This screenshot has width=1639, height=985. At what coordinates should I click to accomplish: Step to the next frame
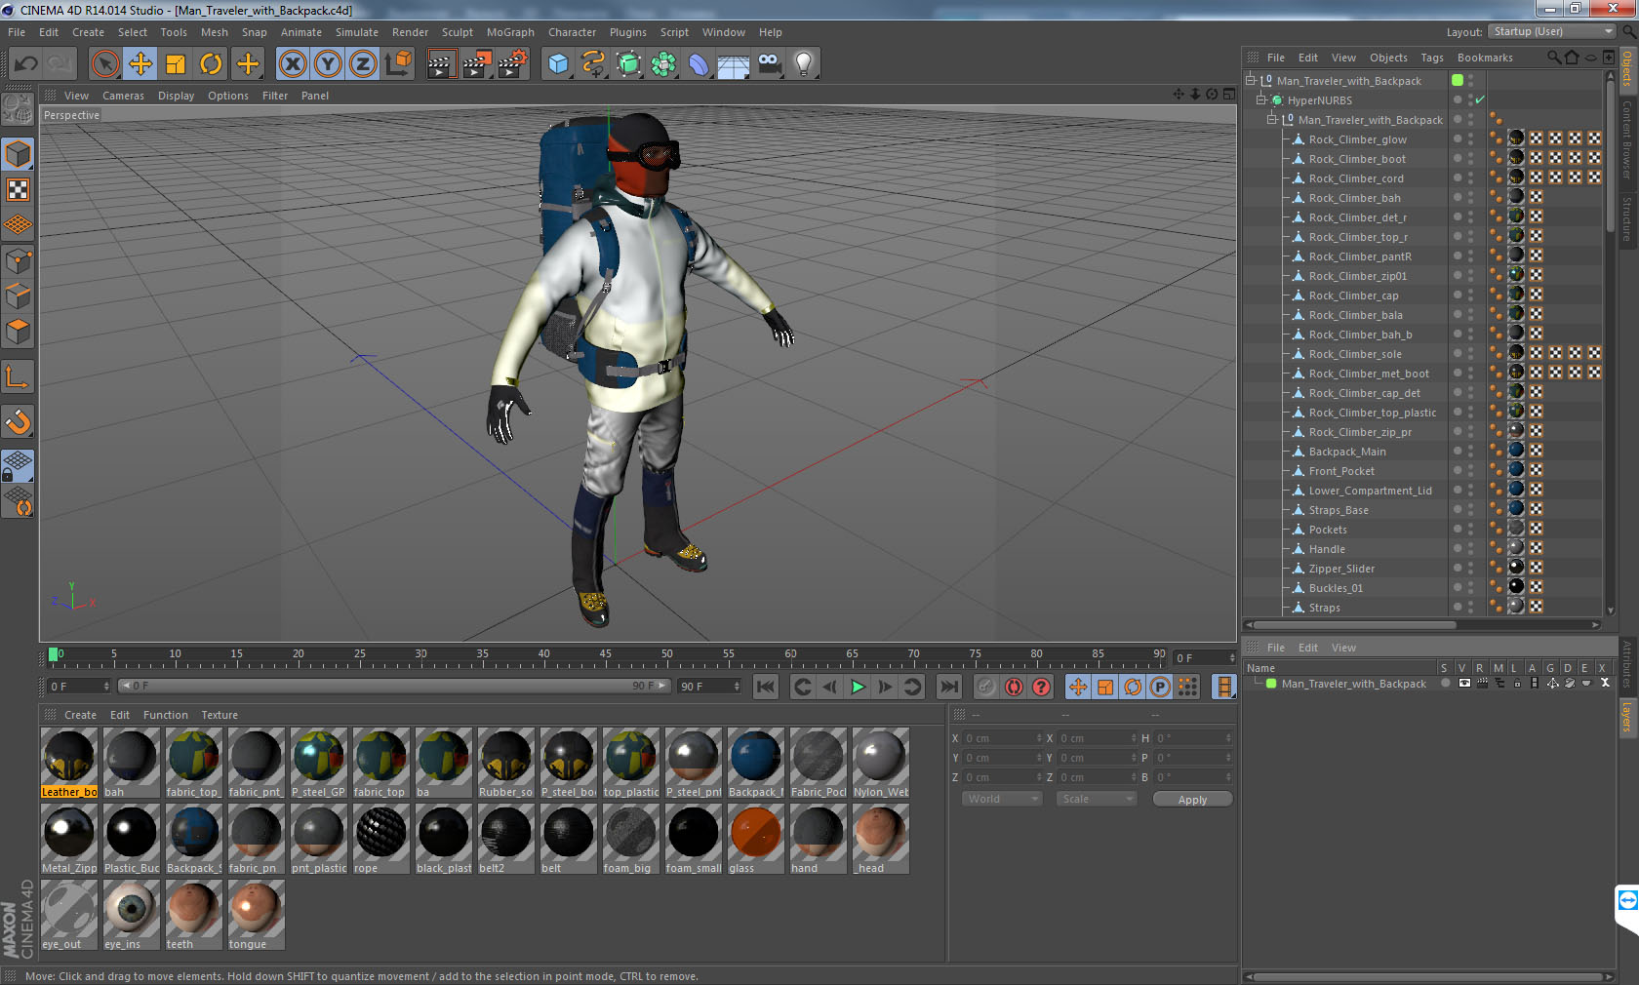(x=885, y=687)
